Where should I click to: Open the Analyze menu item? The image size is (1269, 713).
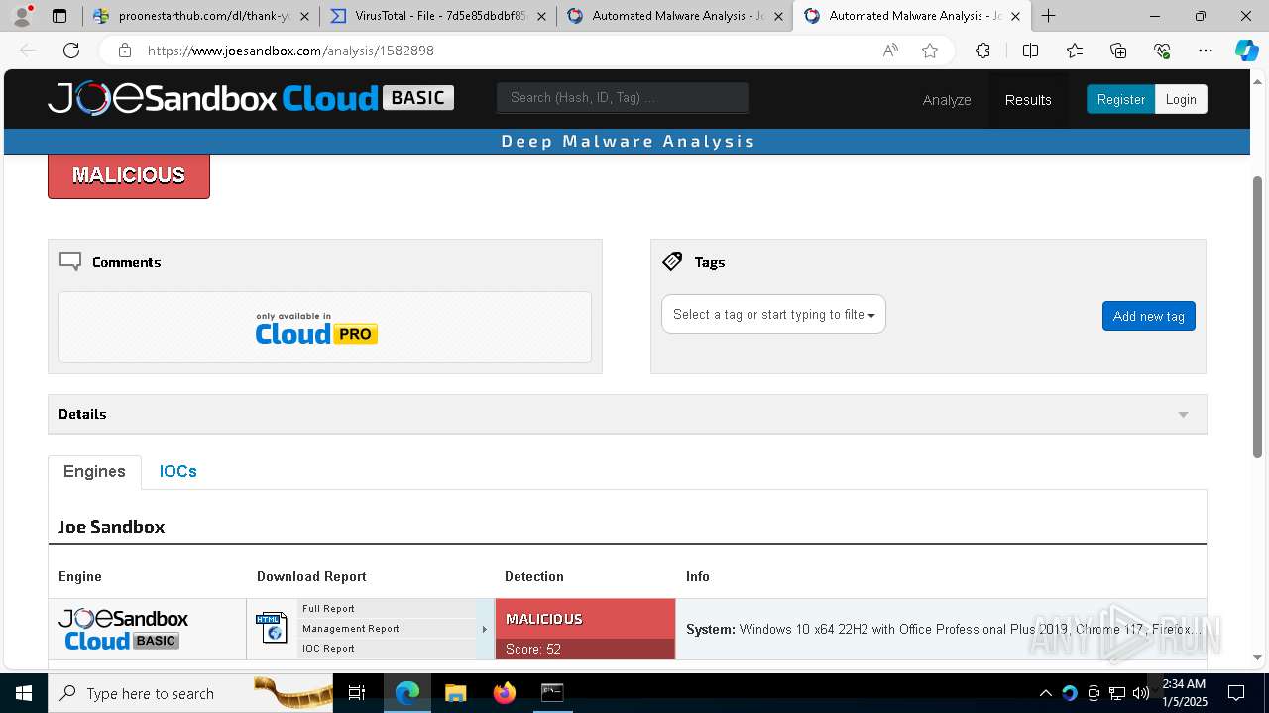pos(947,99)
